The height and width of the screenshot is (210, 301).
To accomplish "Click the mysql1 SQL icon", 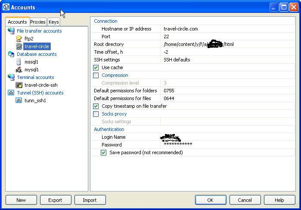I will pos(19,70).
